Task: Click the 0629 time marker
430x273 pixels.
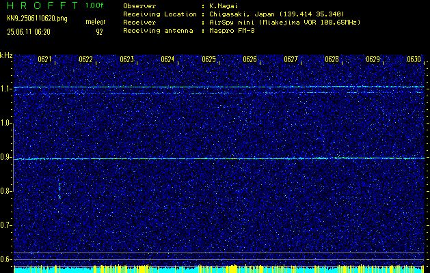Action: point(373,59)
